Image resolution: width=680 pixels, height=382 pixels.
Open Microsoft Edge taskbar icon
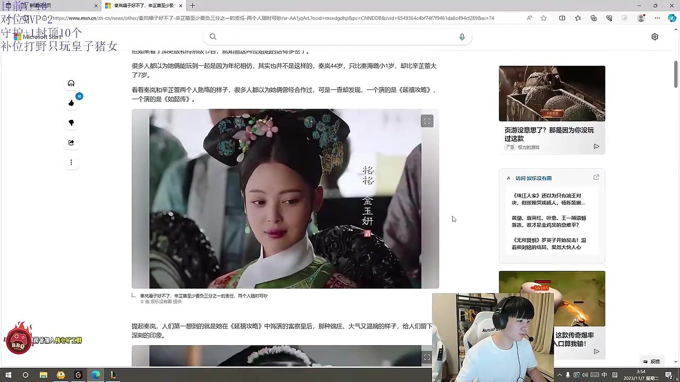tap(96, 375)
